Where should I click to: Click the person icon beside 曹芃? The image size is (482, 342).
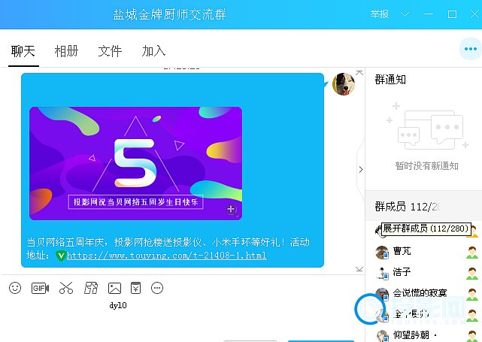(472, 253)
